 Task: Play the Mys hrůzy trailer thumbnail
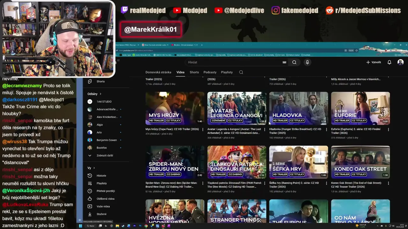[x=175, y=108]
